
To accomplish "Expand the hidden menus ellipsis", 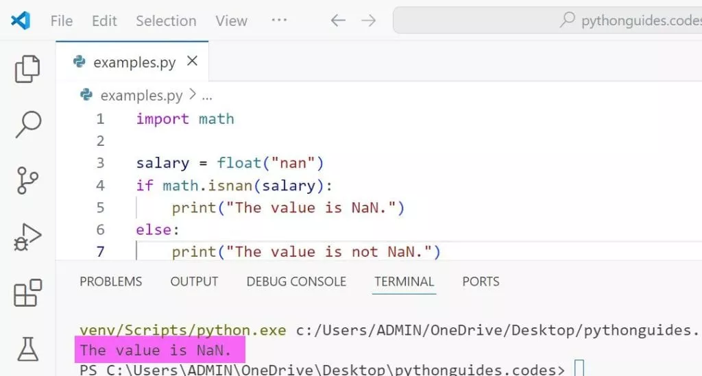I will [x=279, y=21].
